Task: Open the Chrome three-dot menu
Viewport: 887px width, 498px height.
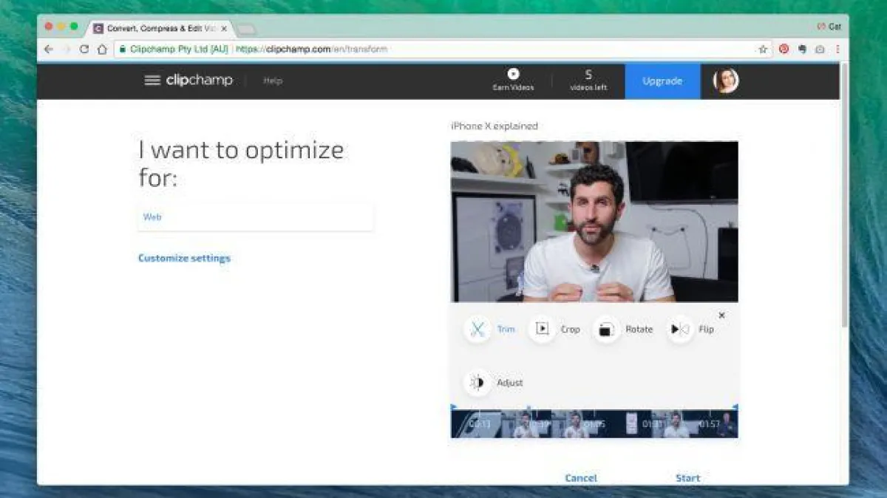Action: 837,50
